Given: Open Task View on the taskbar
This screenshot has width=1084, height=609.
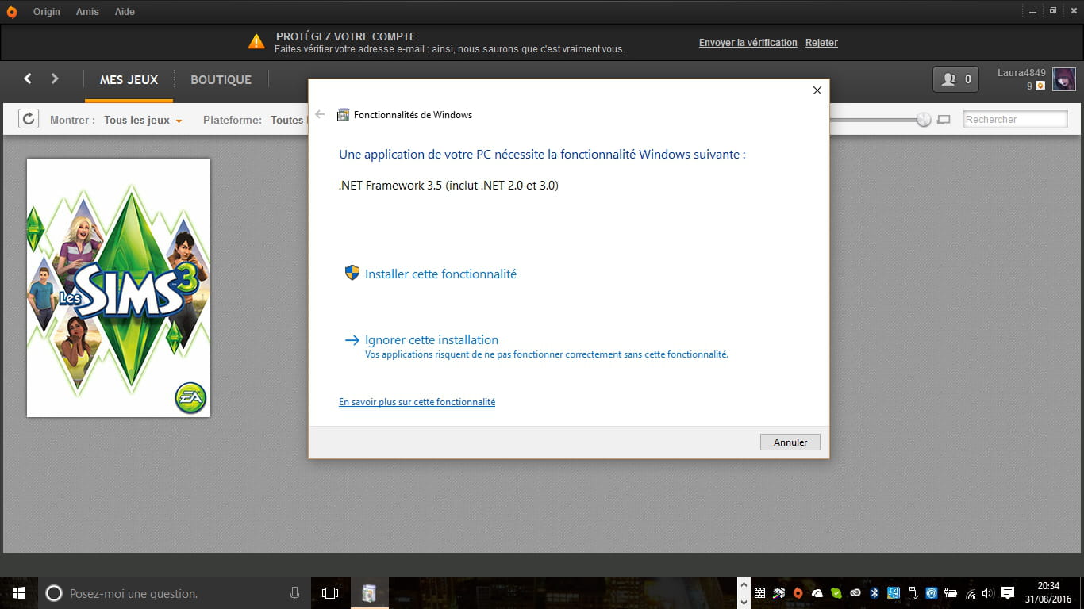Looking at the screenshot, I should (330, 593).
